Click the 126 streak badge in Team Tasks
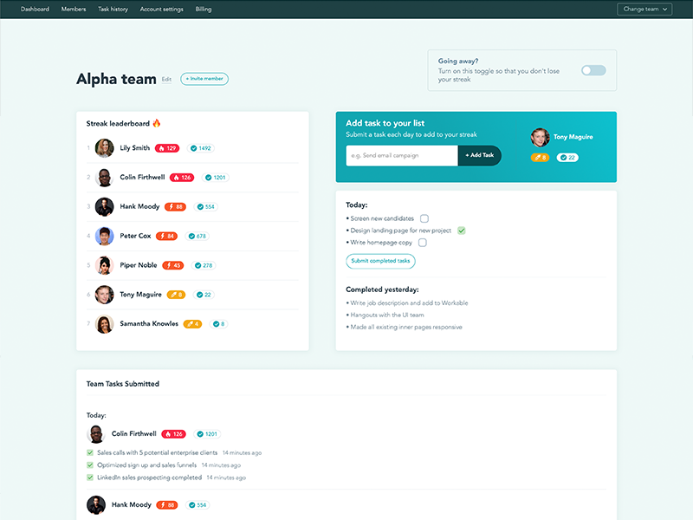 point(174,434)
